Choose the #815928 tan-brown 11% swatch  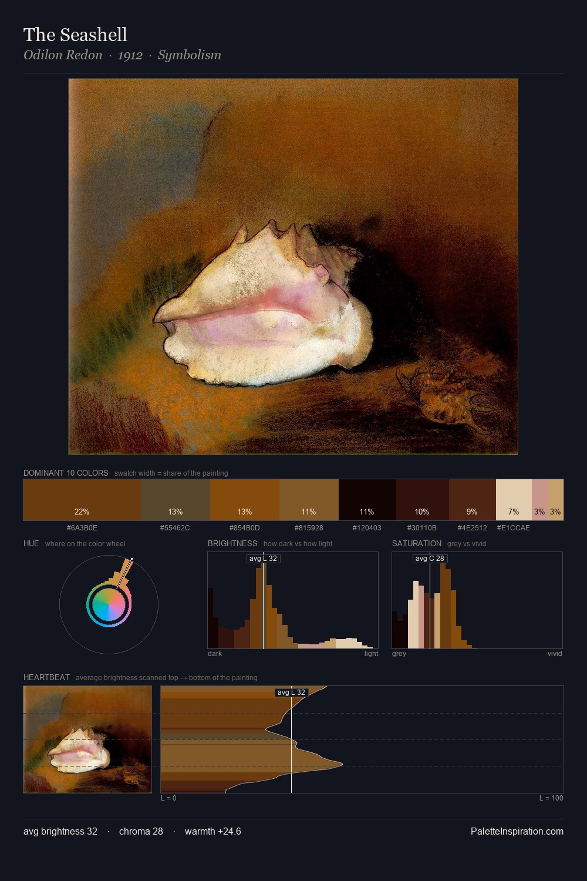pos(309,500)
